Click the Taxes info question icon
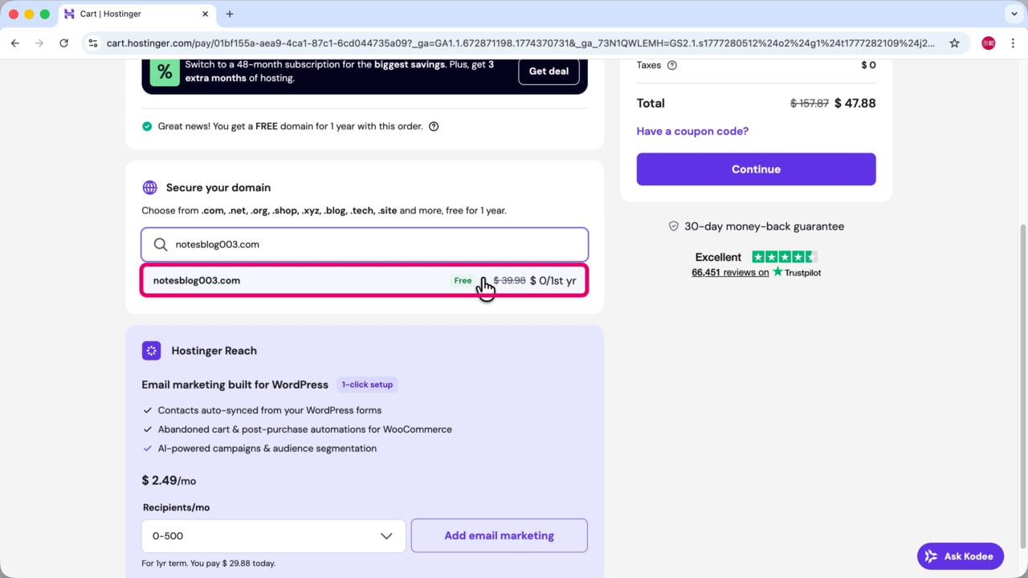Viewport: 1028px width, 578px height. [x=672, y=66]
